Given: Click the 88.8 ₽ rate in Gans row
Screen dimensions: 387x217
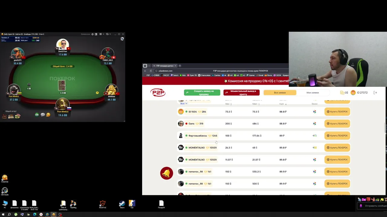Looking at the screenshot, I should pos(283,124).
